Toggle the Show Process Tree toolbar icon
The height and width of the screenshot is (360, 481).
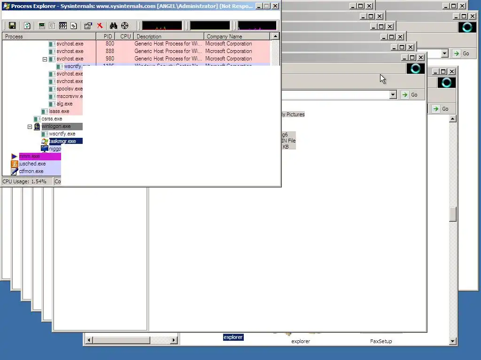pos(52,26)
